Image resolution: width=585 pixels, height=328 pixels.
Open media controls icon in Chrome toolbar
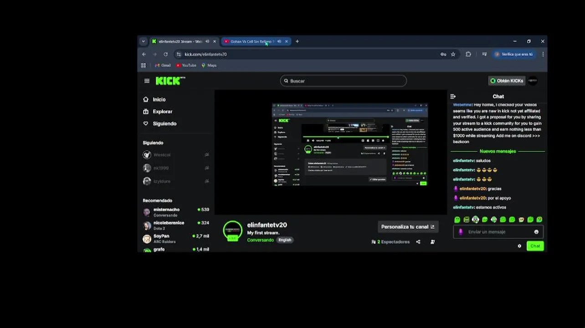(x=484, y=54)
